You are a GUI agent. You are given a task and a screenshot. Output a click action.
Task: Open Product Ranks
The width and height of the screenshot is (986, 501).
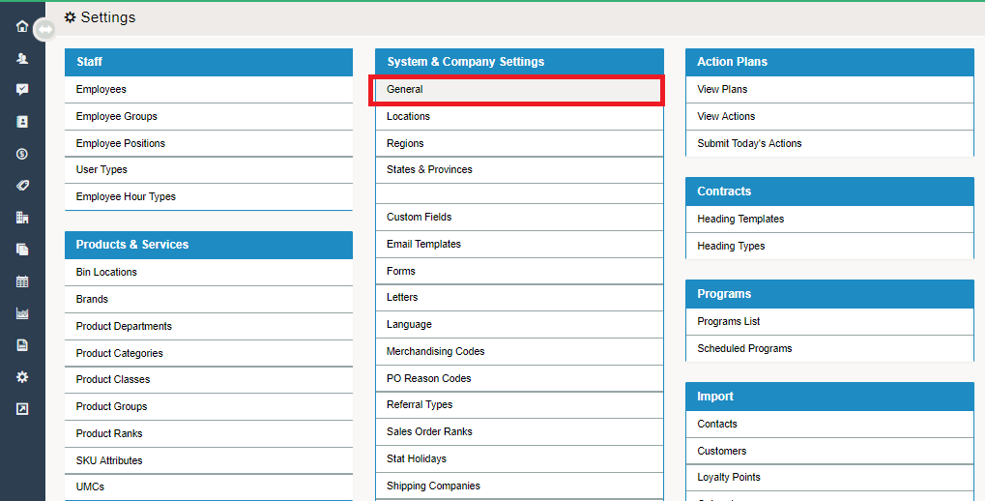click(x=209, y=433)
